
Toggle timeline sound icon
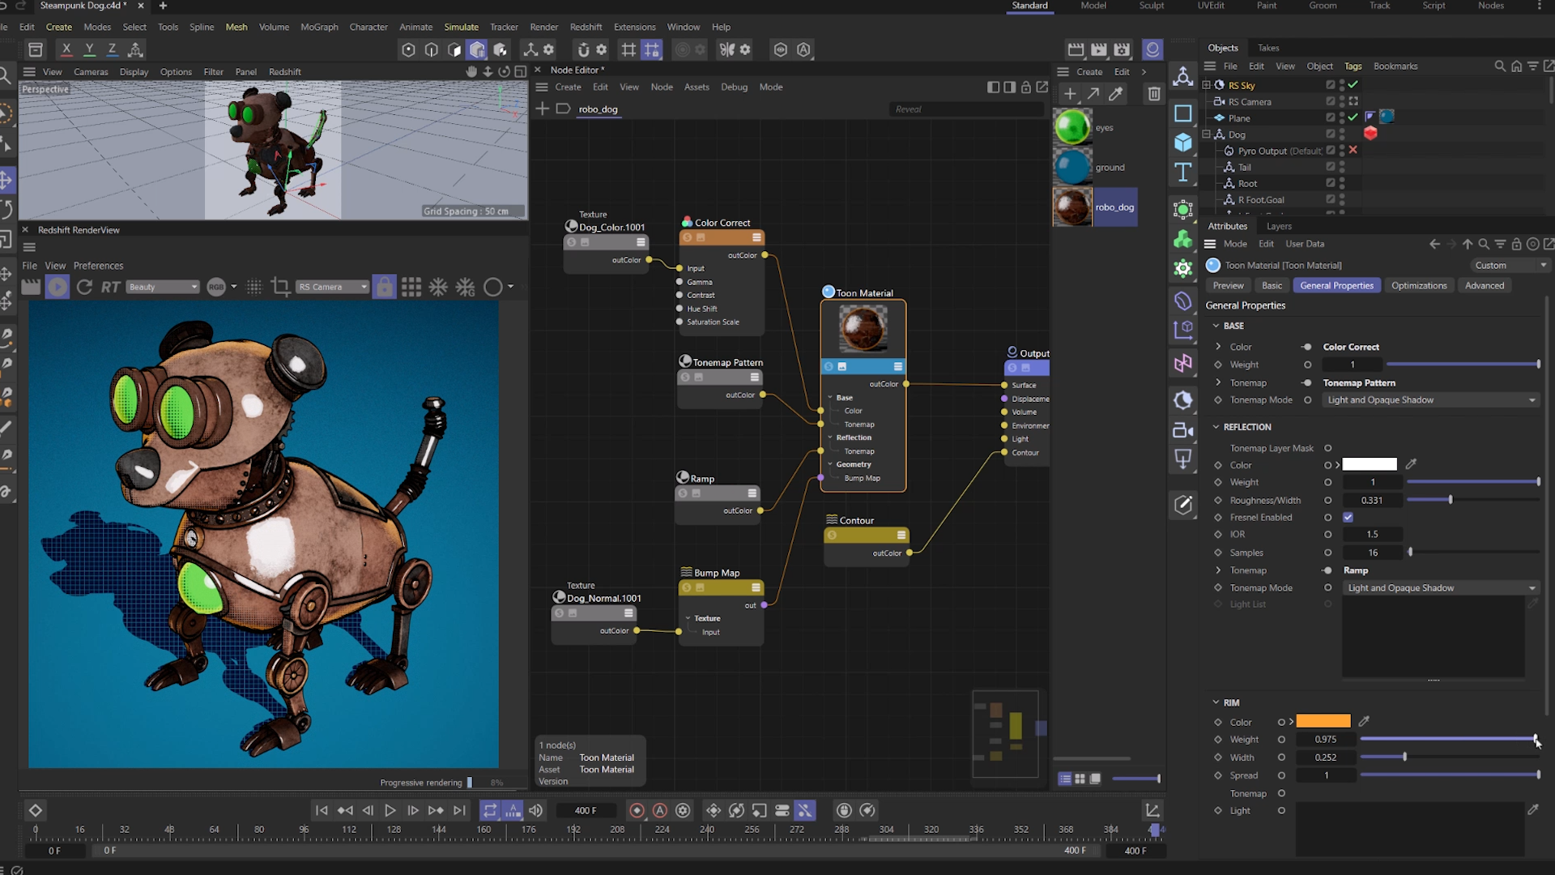(x=535, y=810)
